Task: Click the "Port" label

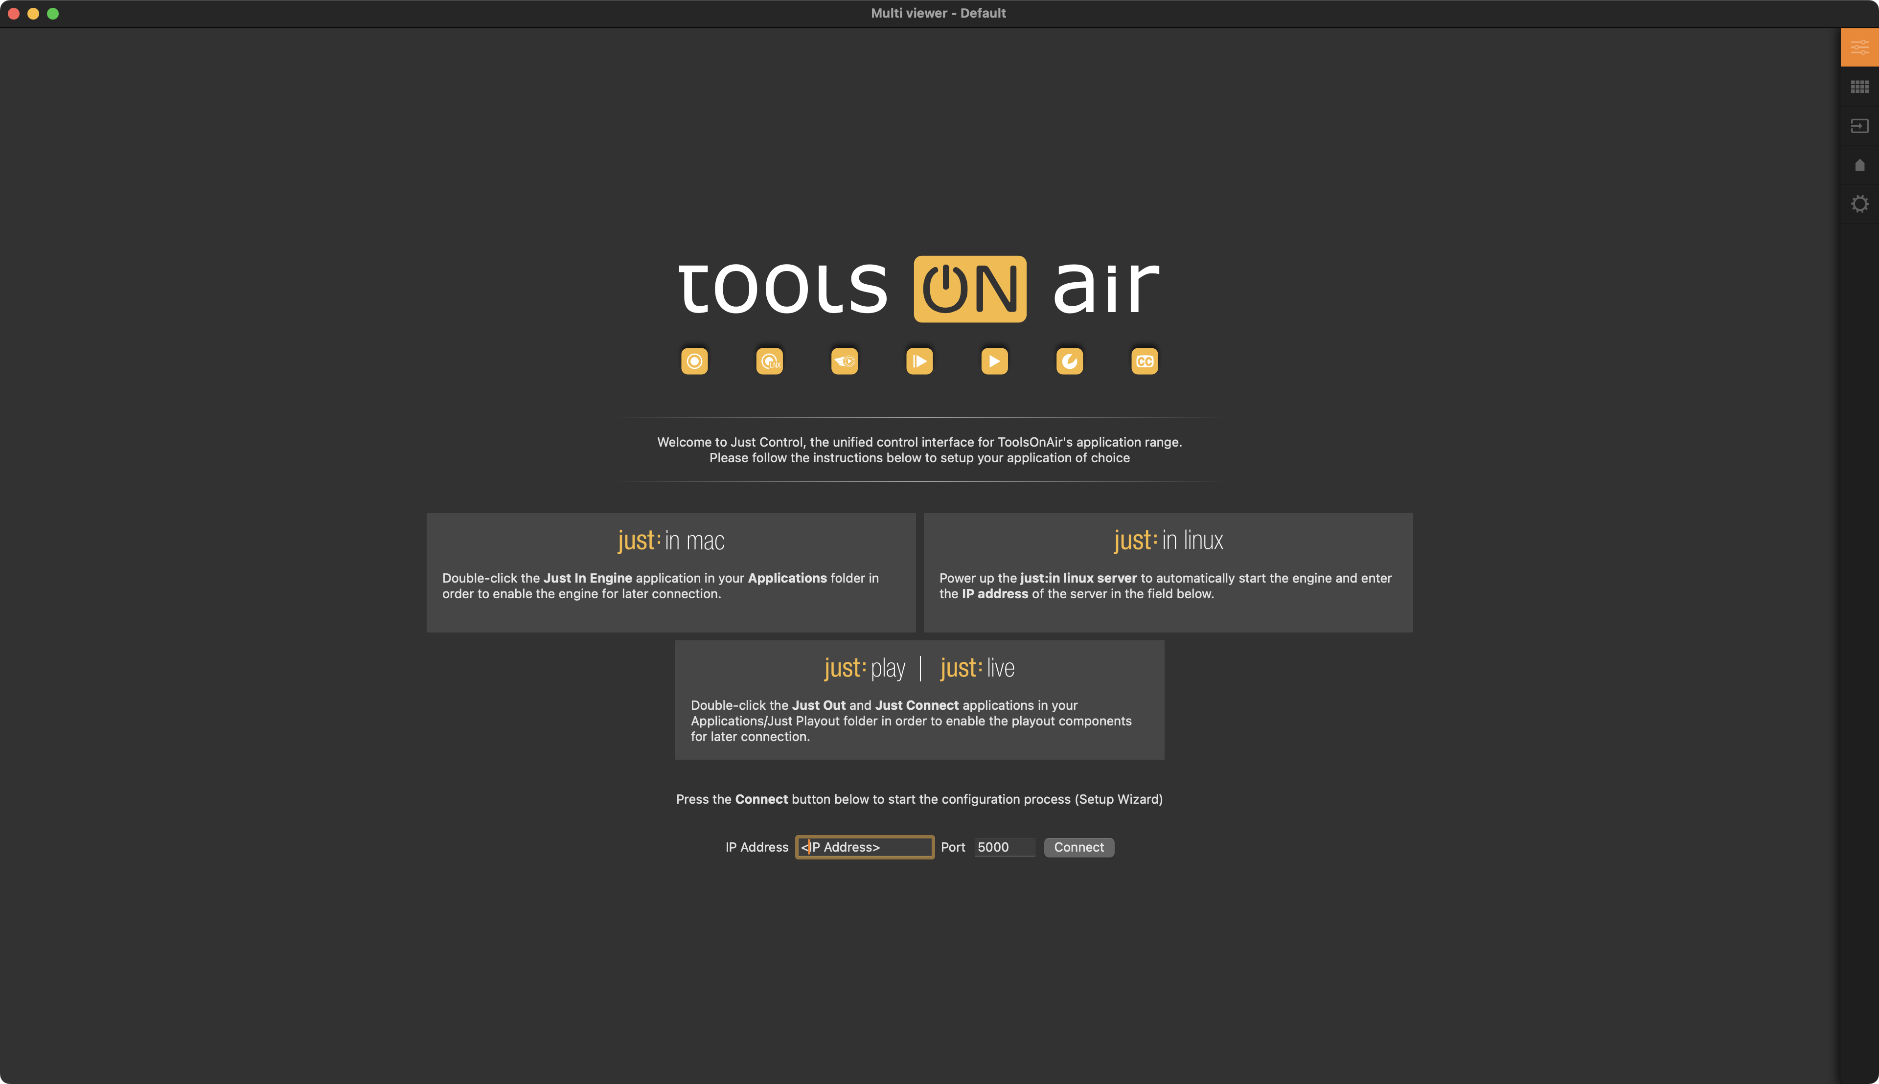Action: pos(953,847)
